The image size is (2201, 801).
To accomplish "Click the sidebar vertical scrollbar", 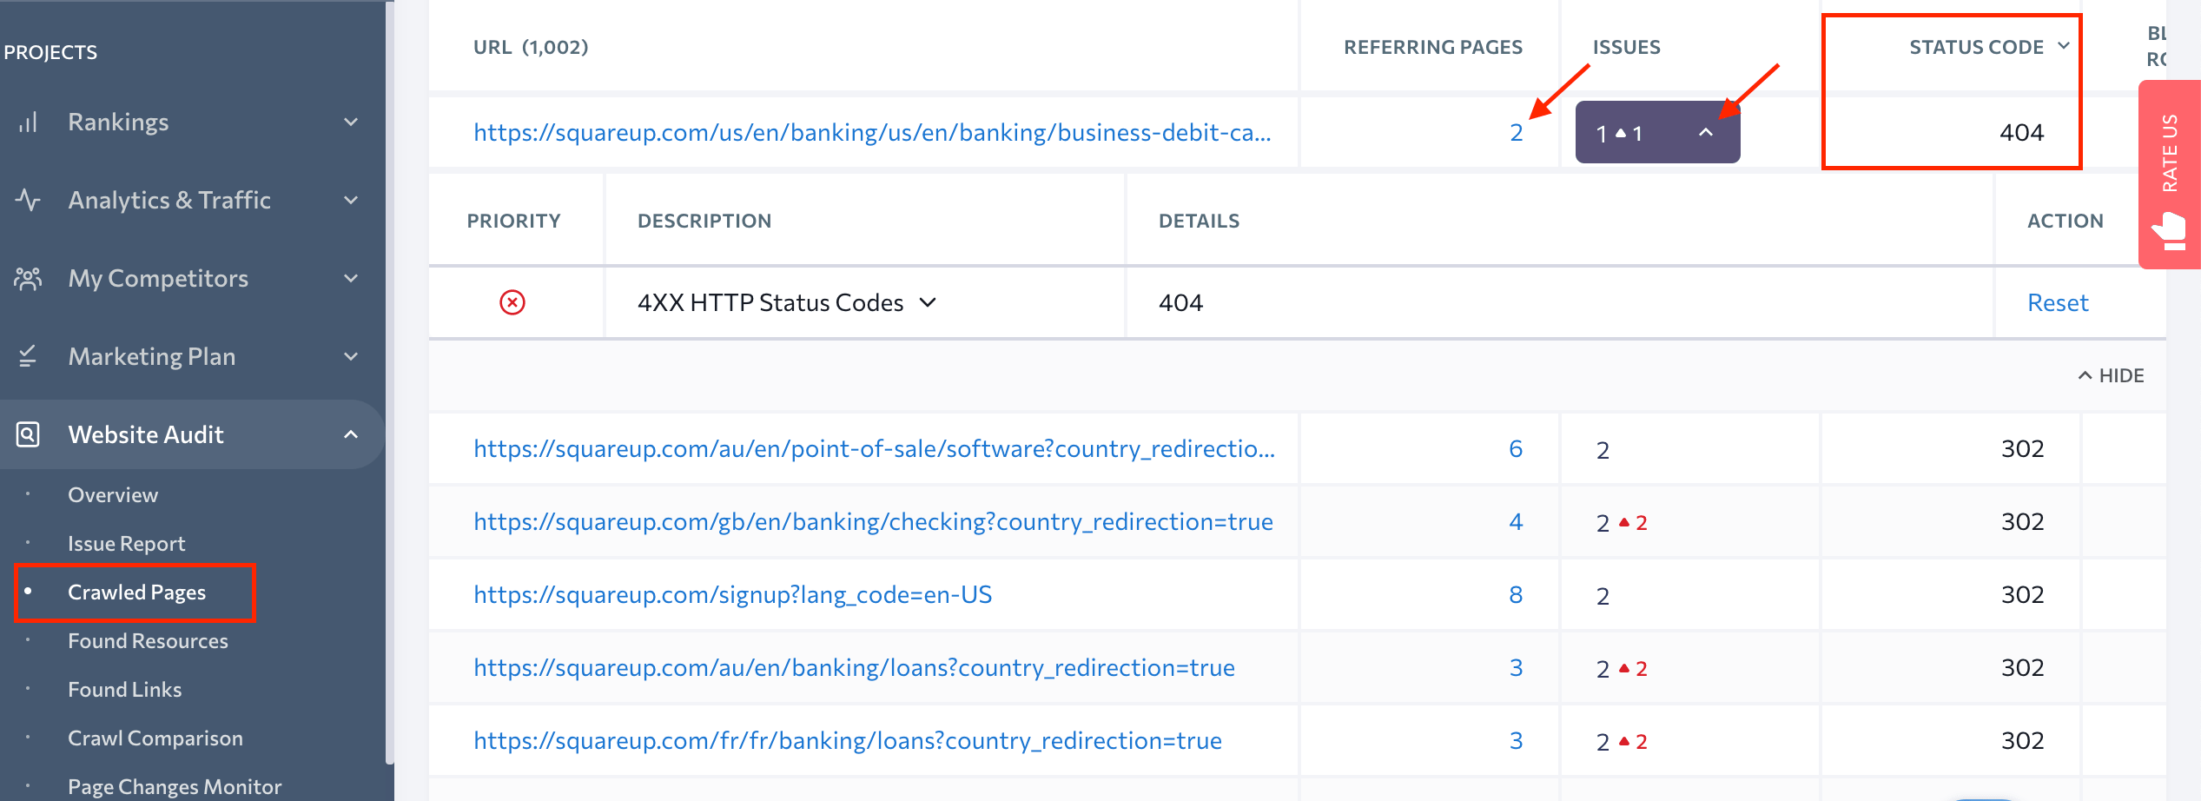I will pyautogui.click(x=389, y=382).
